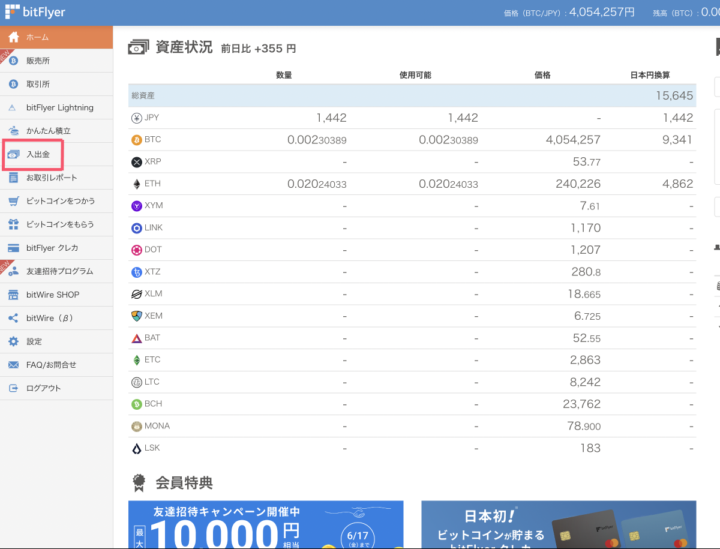Image resolution: width=720 pixels, height=549 pixels.
Task: Click the ETH amount 0.02024033 in 数量
Action: [317, 184]
